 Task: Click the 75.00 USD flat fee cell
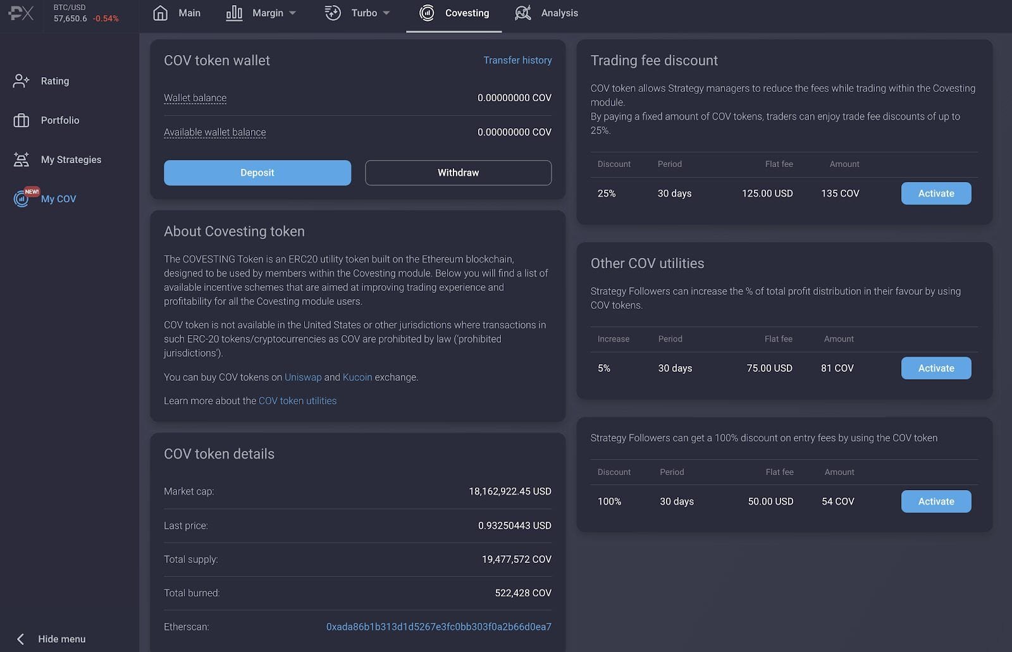pos(769,368)
